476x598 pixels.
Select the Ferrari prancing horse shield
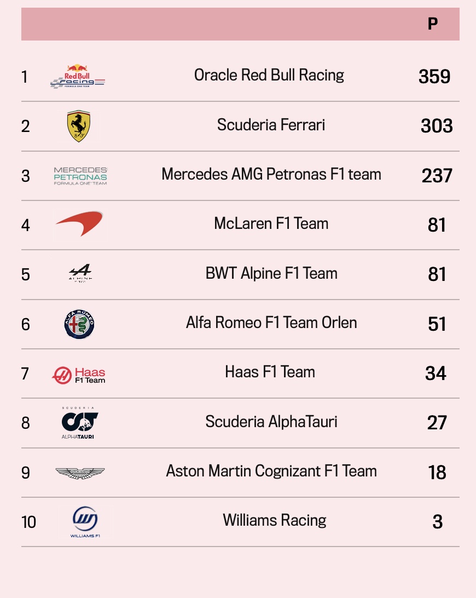(x=79, y=126)
